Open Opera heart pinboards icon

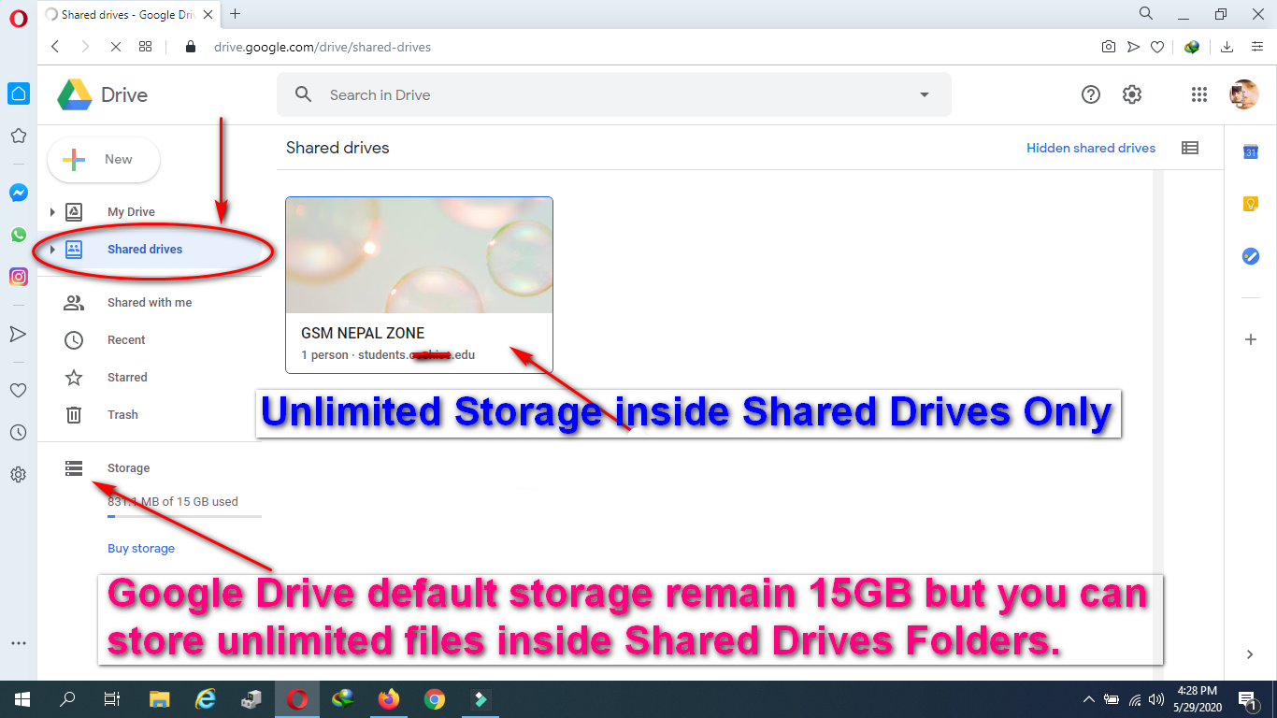(19, 390)
